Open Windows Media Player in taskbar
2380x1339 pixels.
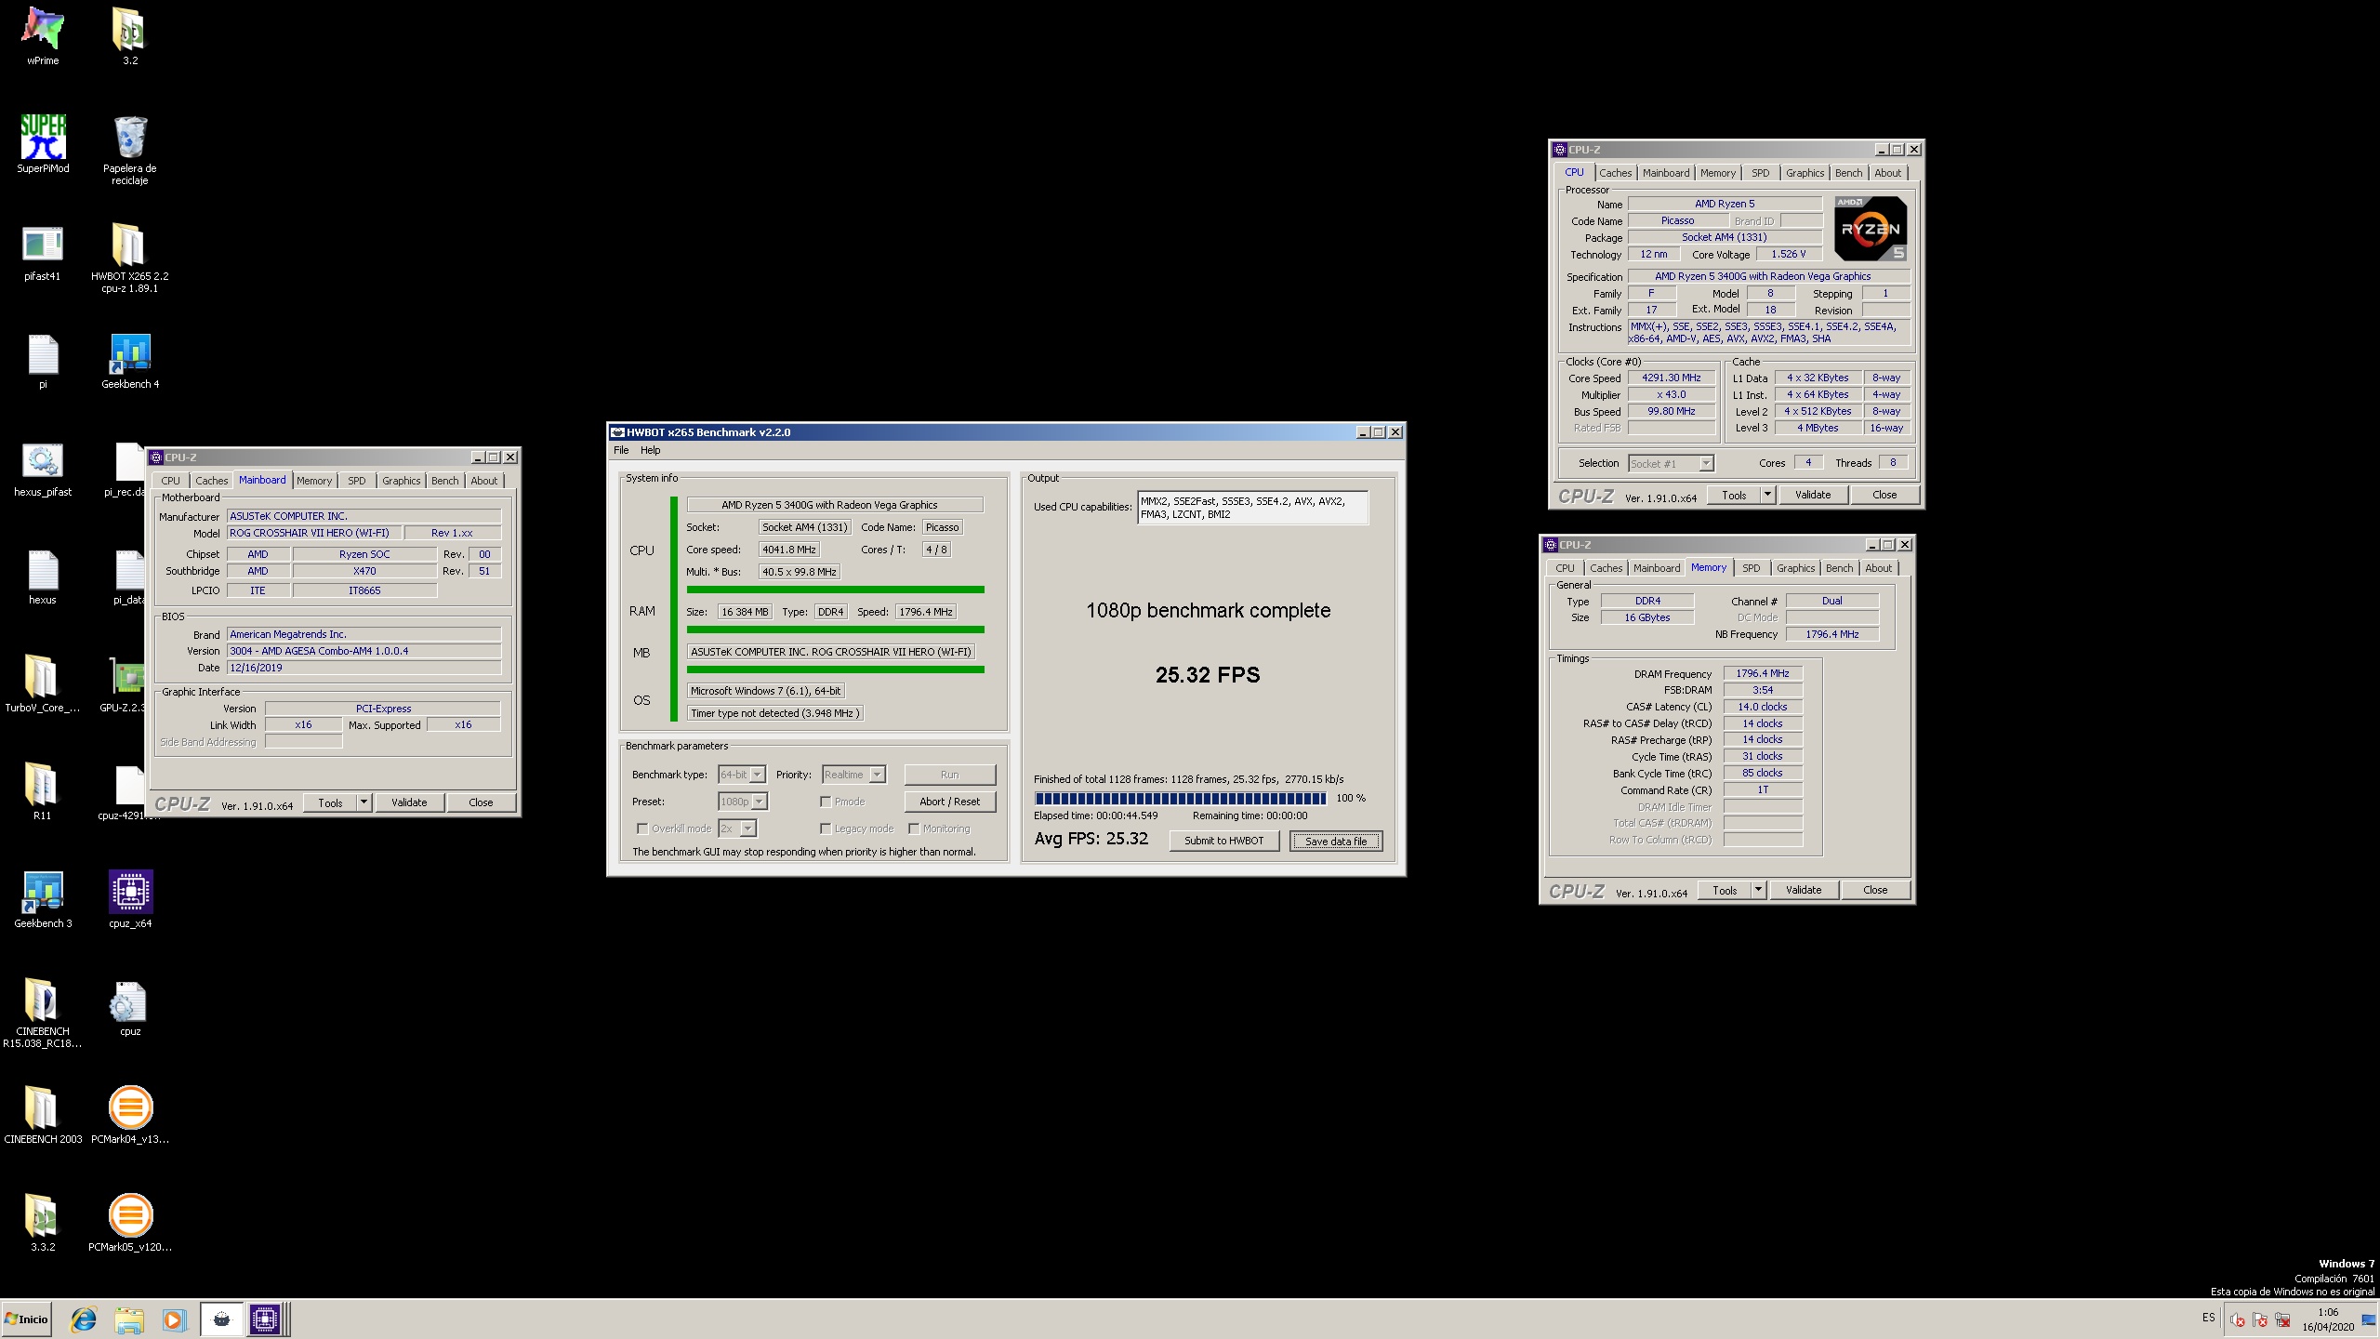click(174, 1319)
